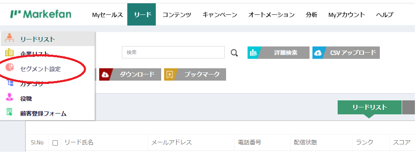The height and width of the screenshot is (160, 417).
Task: Click the Markefan logo
Action: point(41,14)
